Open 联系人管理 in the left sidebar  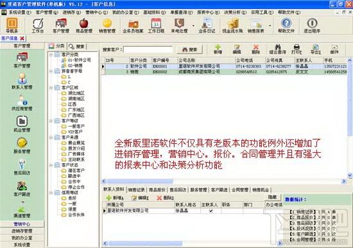(x=22, y=81)
